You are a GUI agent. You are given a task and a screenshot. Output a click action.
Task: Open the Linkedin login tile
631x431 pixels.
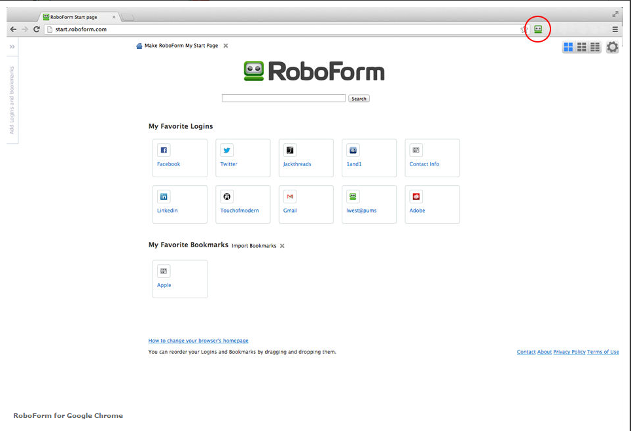(x=180, y=204)
